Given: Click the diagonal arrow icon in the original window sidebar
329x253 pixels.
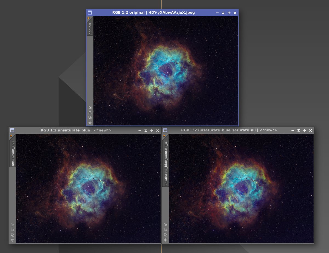Looking at the screenshot, I should click(90, 107).
